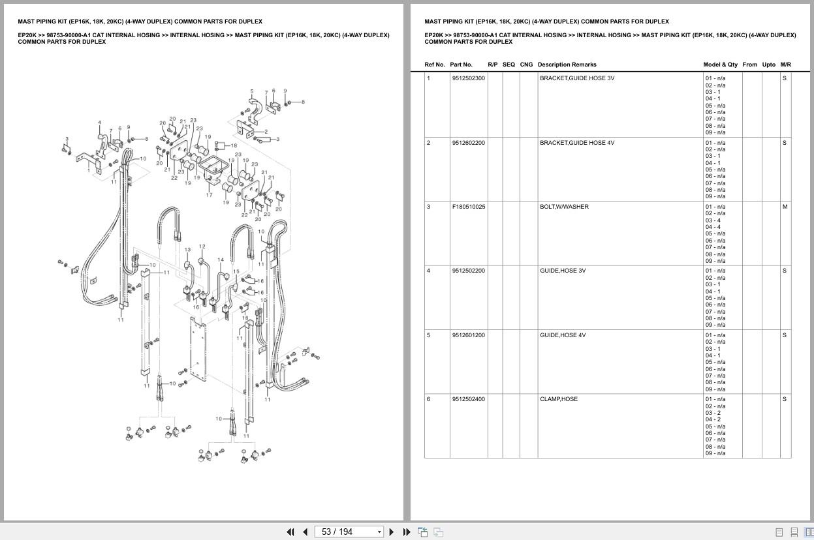Click callout number 14 in the diagram
This screenshot has height=540, width=814.
coord(221,260)
